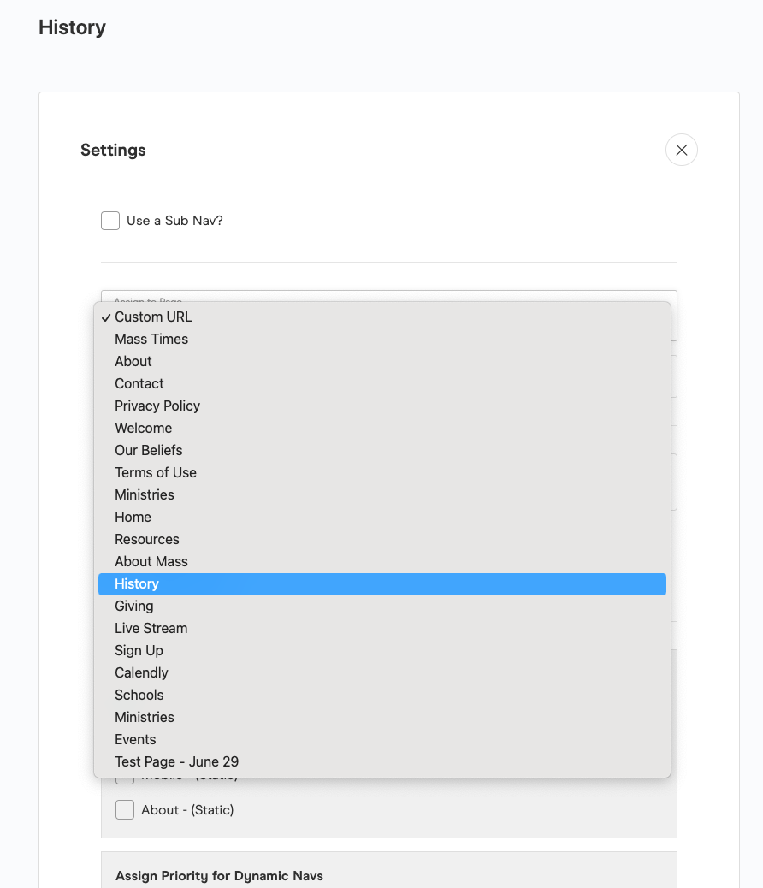
Task: Choose Mass Times in the page list
Action: pos(151,339)
